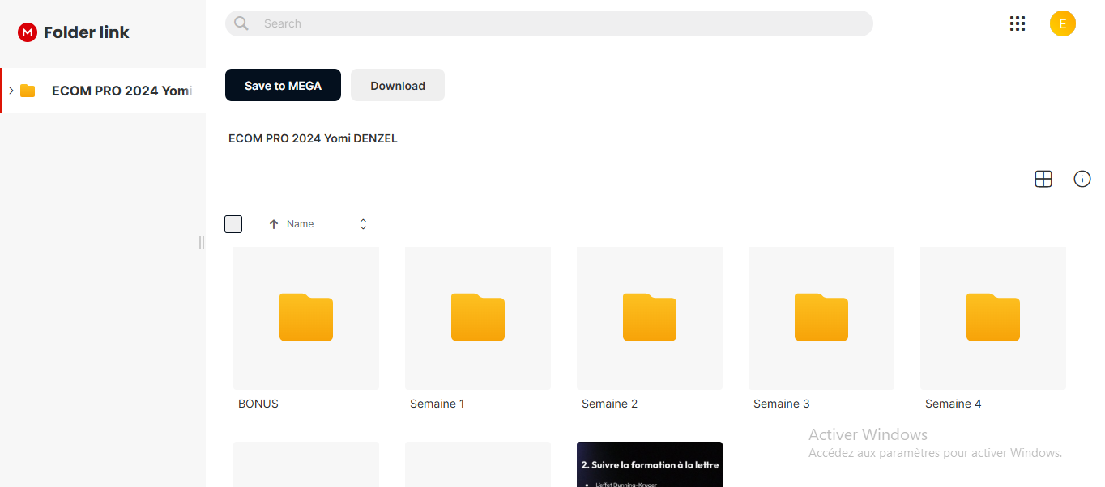The height and width of the screenshot is (487, 1105).
Task: Open the video thumbnail 'Suivre la formation à la lettre'
Action: pyautogui.click(x=650, y=464)
